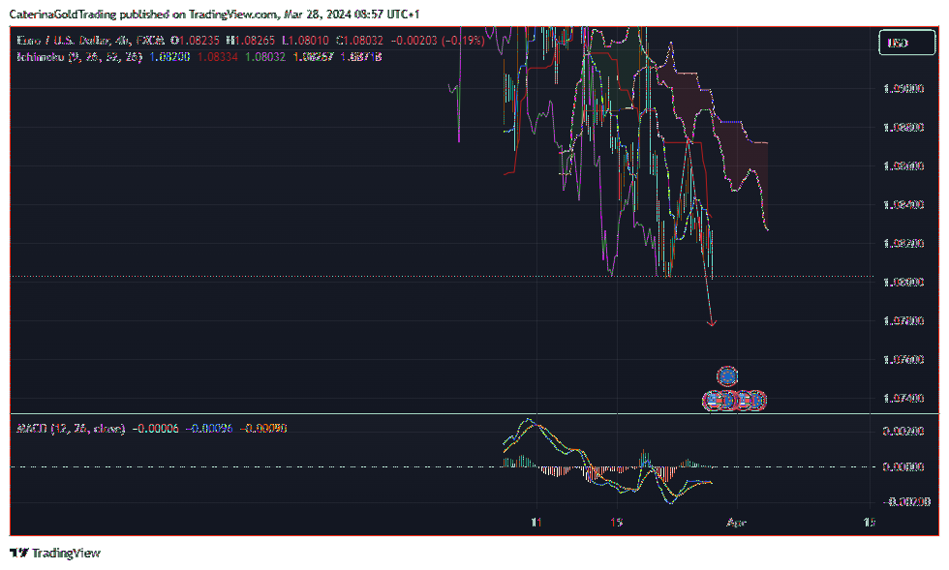Screen dimensions: 949x570
Task: Click the high value H1.08265
Action: pyautogui.click(x=250, y=41)
